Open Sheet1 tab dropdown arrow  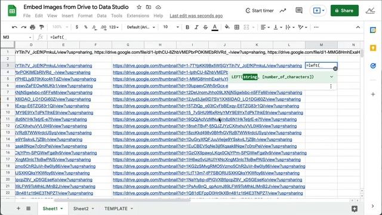tap(61, 208)
